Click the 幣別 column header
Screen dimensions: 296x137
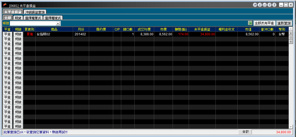282,29
